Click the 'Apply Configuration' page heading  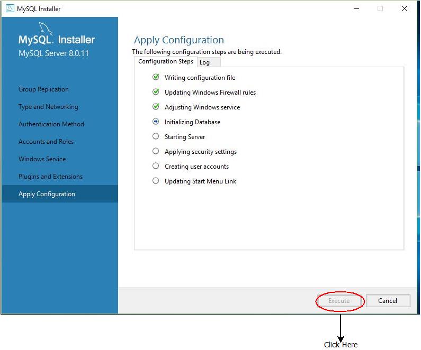179,40
